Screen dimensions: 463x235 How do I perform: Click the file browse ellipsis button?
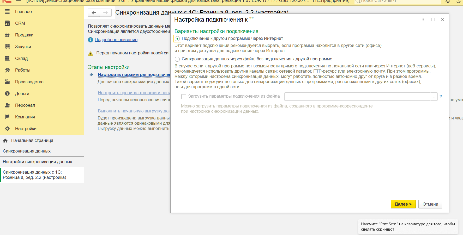point(434,97)
